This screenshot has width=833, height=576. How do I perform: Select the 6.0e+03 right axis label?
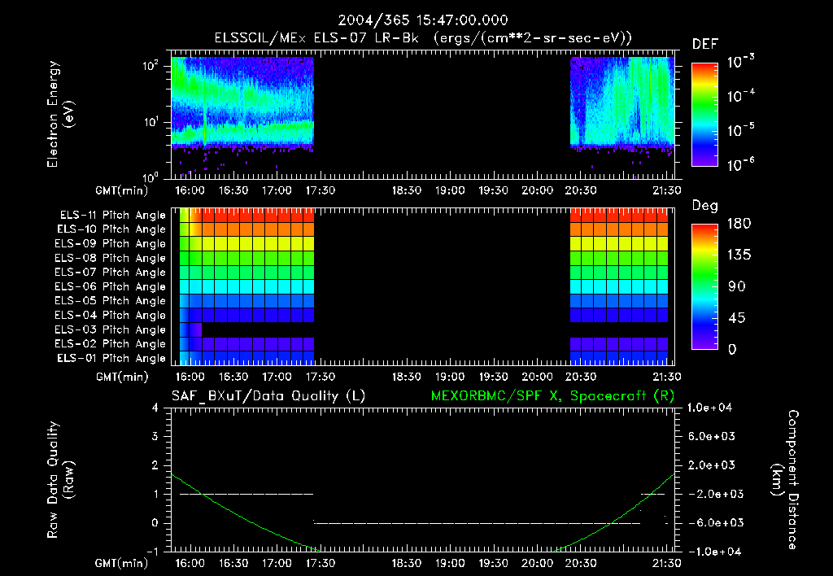coord(712,436)
